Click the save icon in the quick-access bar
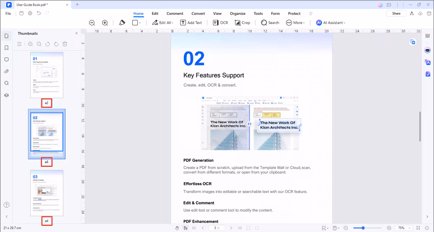 click(x=21, y=13)
